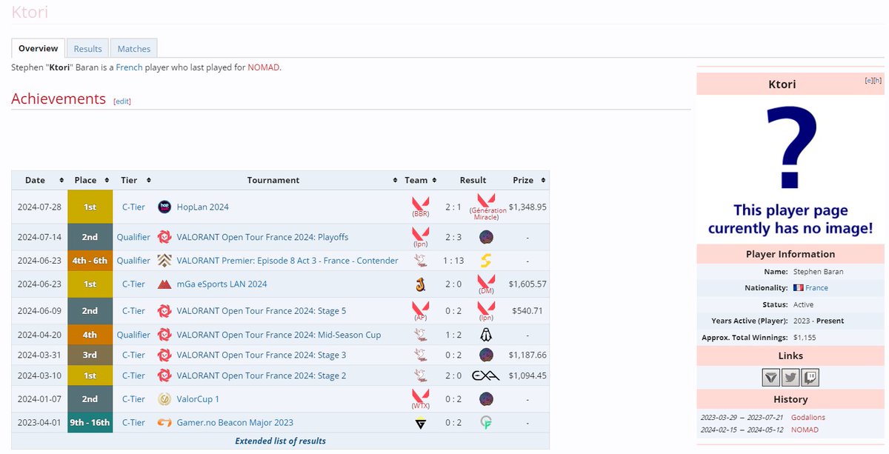The height and width of the screenshot is (454, 889).
Task: Click the team logo in mGa eSports LAN row
Action: 421,284
